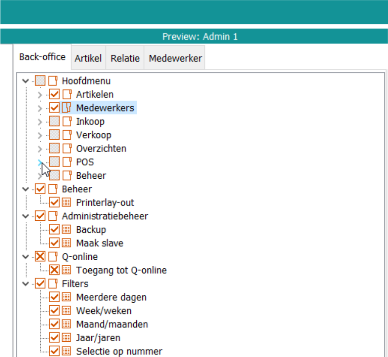Click the list icon beside Week/weken
Screen dimensions: 388x357
click(x=67, y=311)
